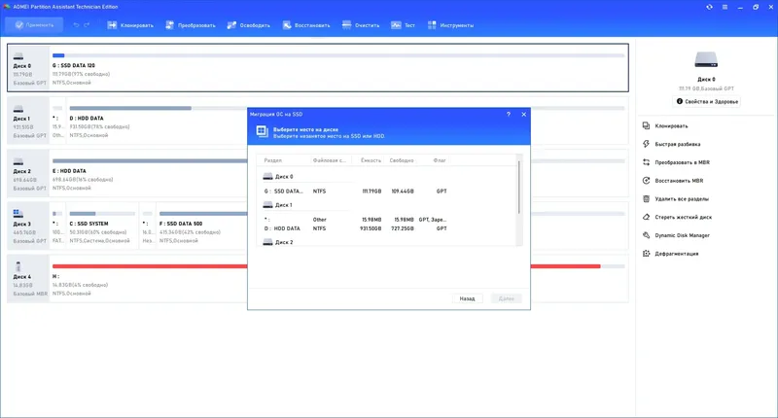Choose Преобразовать в MBR option
778x418 pixels.
pos(676,162)
